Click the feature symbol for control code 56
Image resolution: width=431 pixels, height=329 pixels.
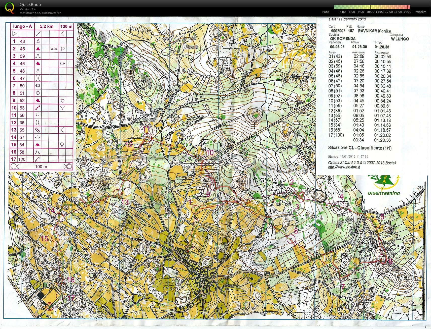pyautogui.click(x=38, y=115)
